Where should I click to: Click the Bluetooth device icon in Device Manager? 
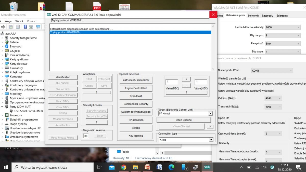coord(7,46)
